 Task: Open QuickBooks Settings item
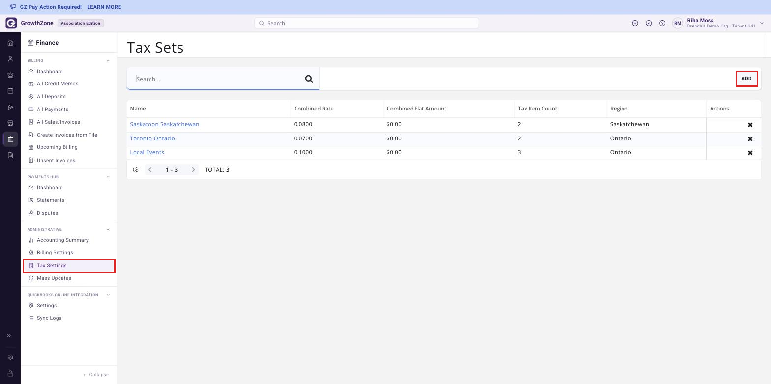pos(69,305)
